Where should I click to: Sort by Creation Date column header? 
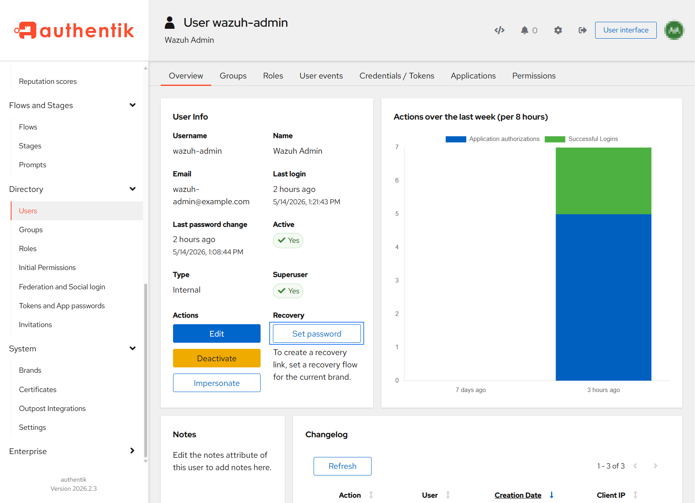518,495
